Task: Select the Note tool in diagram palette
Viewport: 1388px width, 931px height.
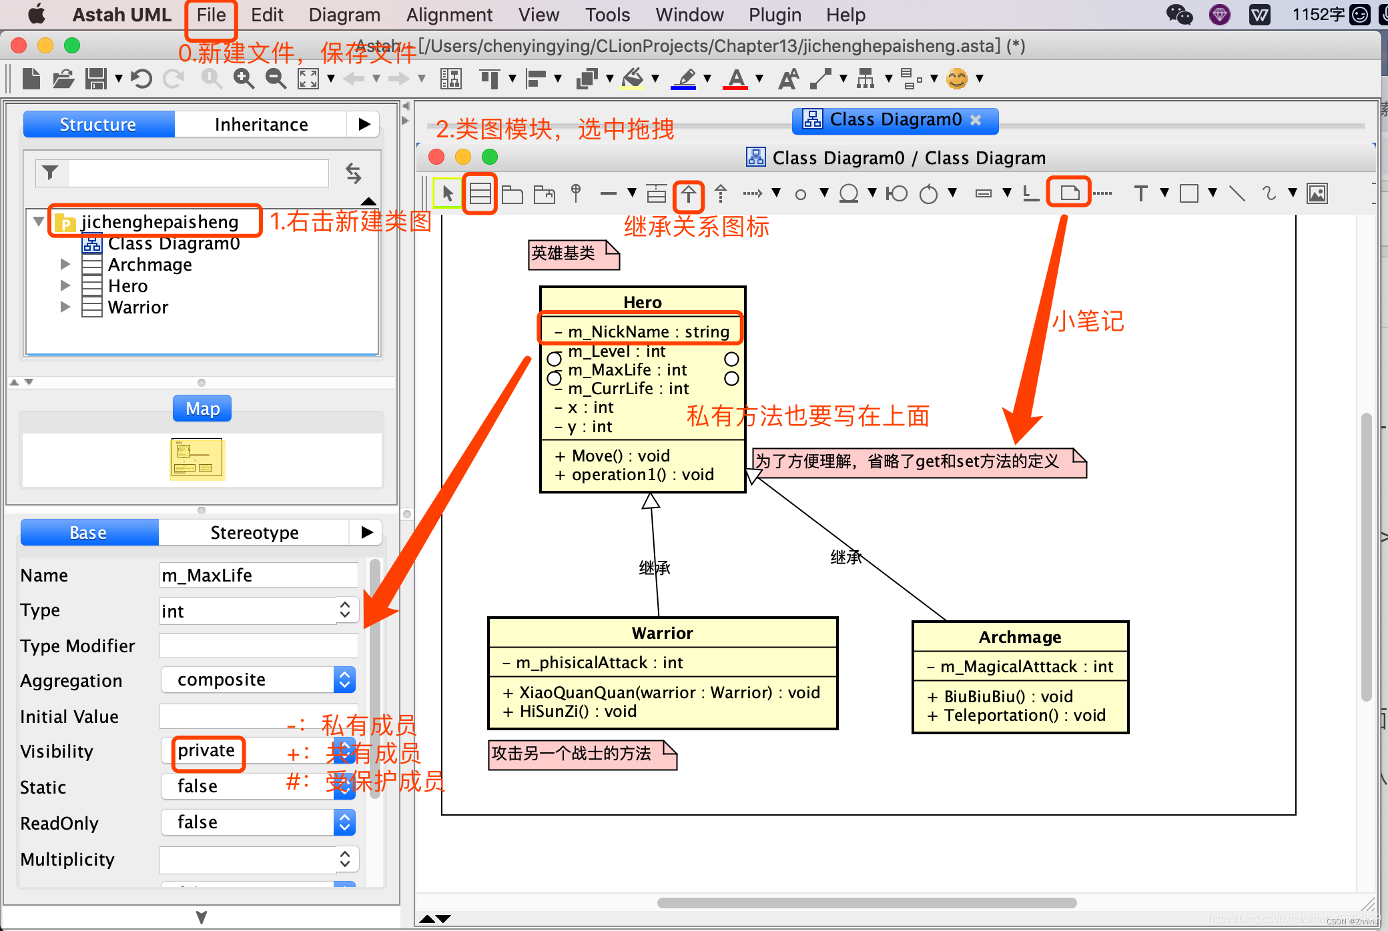Action: coord(1069,193)
